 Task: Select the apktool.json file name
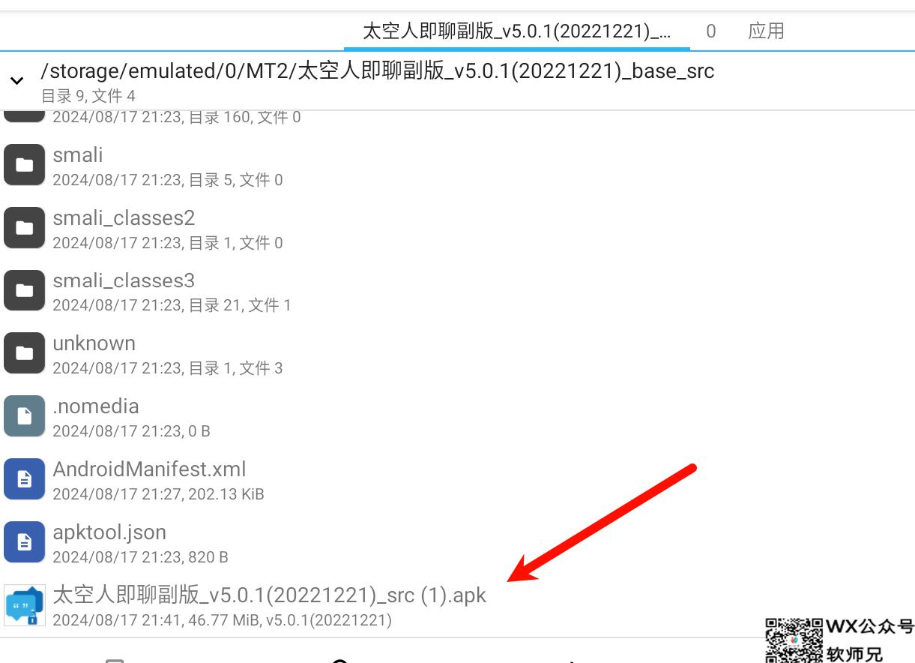pos(109,532)
